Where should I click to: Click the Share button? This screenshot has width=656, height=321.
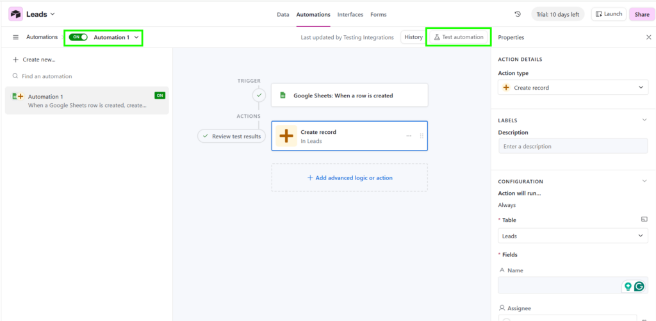coord(642,14)
